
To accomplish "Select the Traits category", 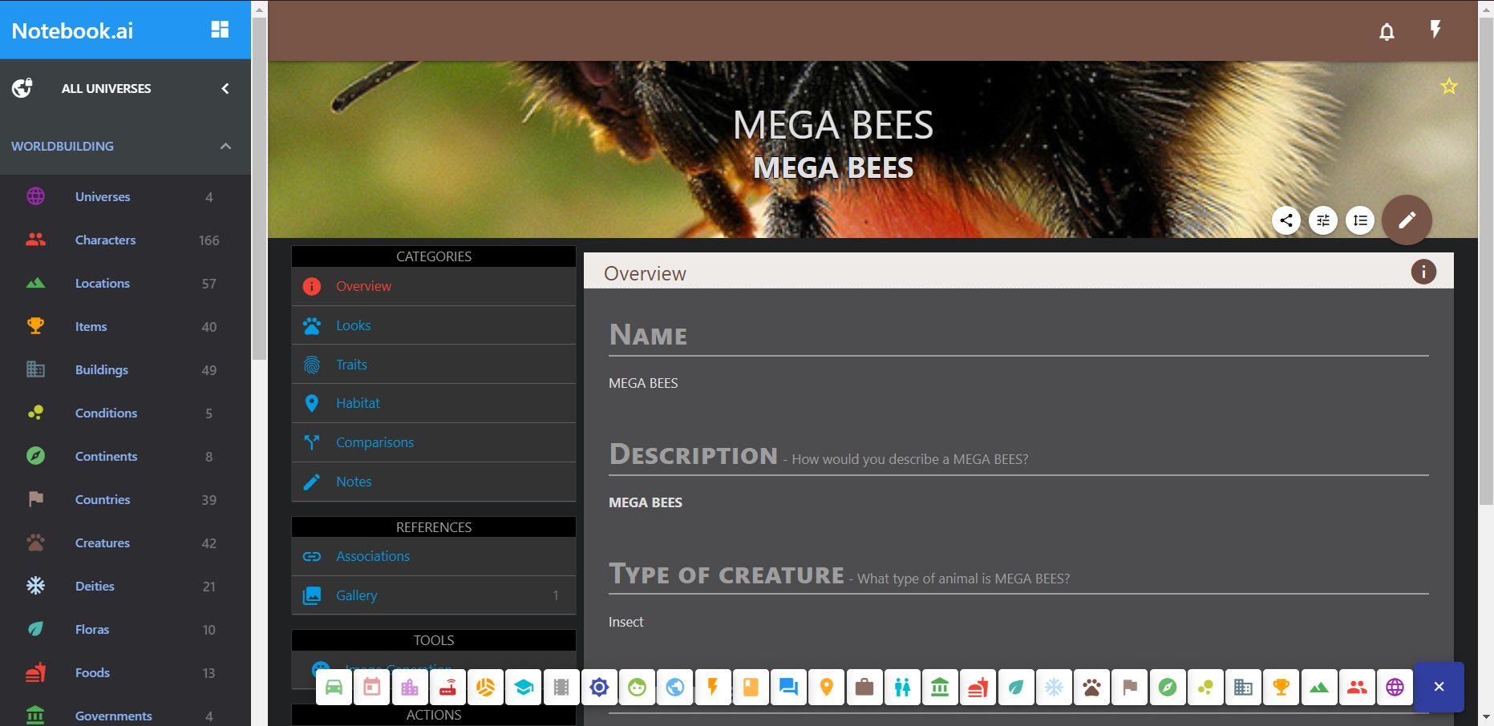I will tap(433, 365).
